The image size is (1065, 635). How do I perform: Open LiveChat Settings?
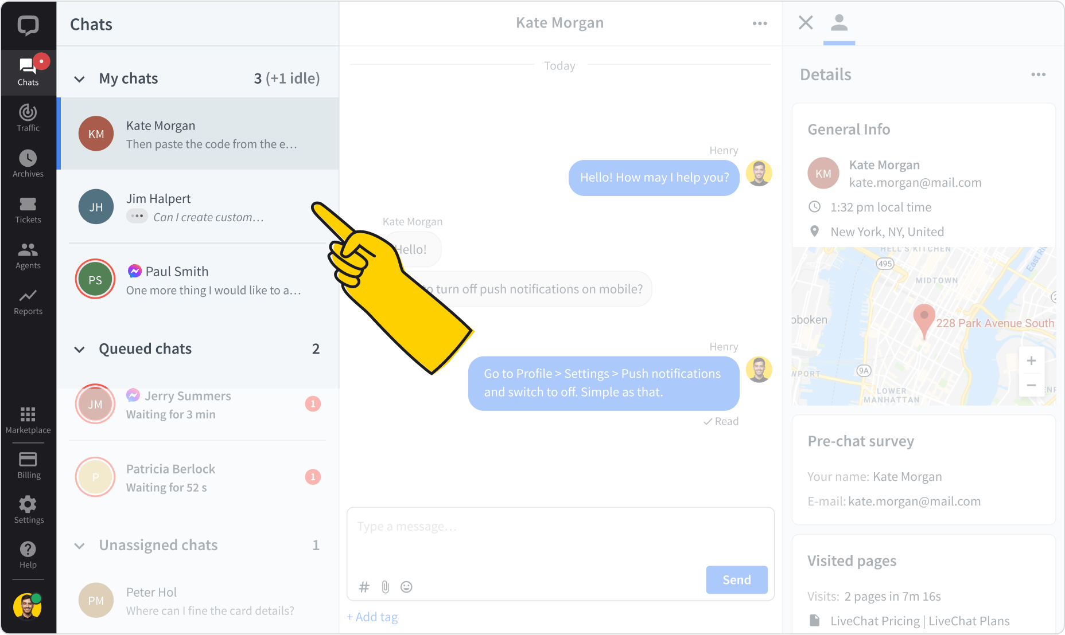pos(28,508)
